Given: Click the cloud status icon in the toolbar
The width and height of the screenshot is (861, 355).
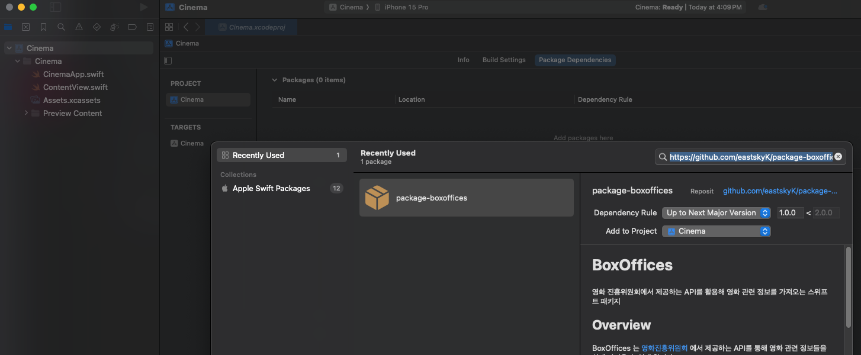Looking at the screenshot, I should 763,7.
